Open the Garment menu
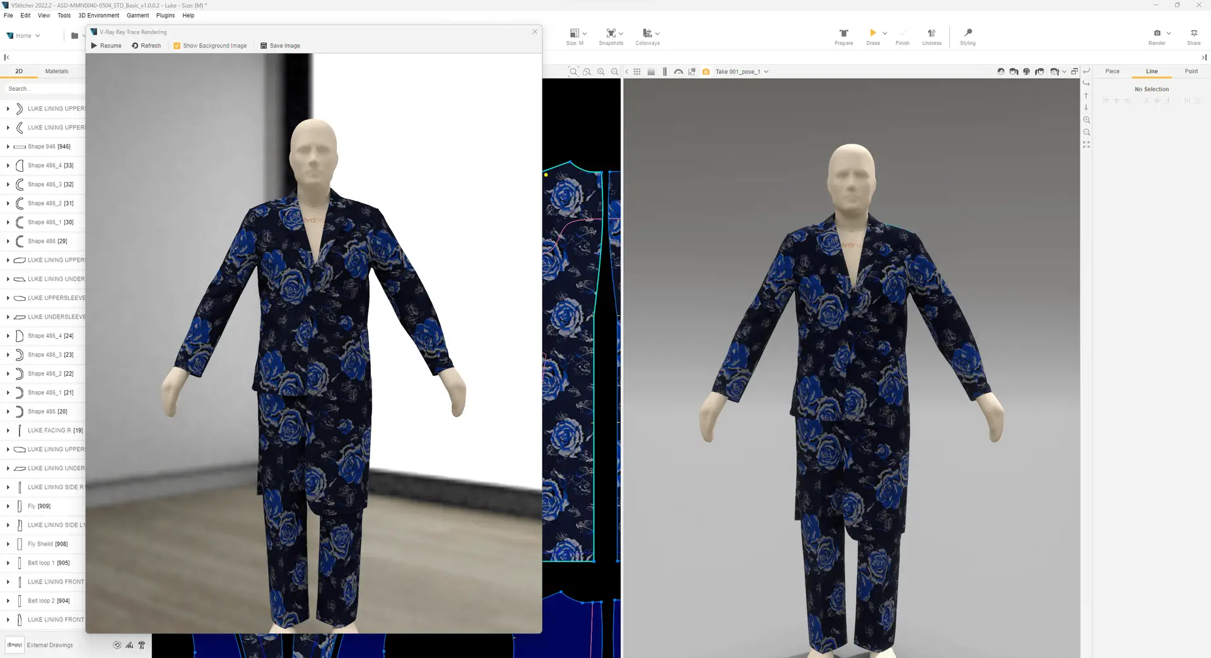The image size is (1211, 658). (x=137, y=15)
